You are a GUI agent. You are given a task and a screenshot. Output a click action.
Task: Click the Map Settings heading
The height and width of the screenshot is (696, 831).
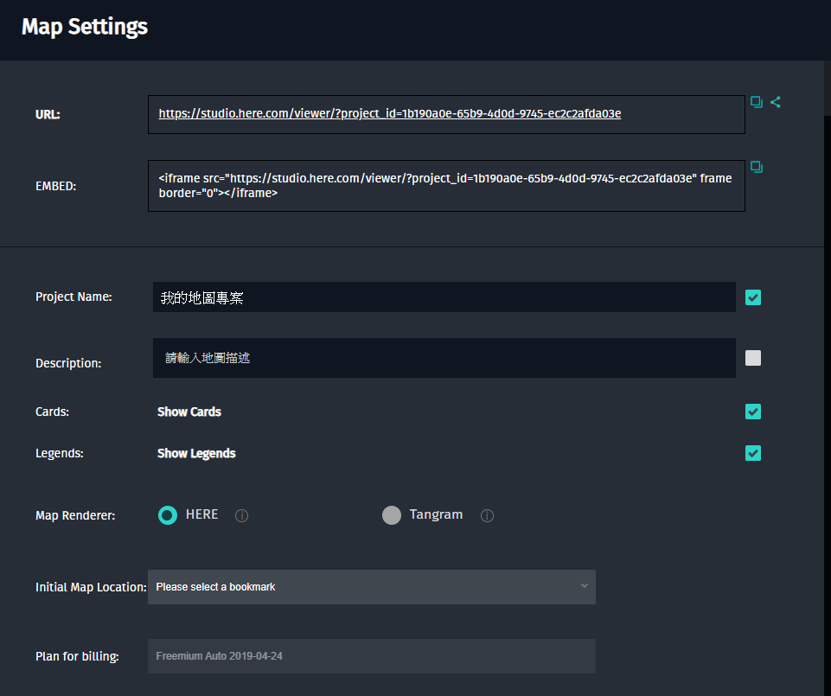coord(85,27)
